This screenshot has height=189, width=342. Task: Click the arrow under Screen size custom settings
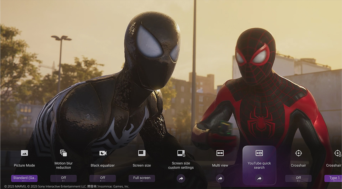click(x=181, y=179)
